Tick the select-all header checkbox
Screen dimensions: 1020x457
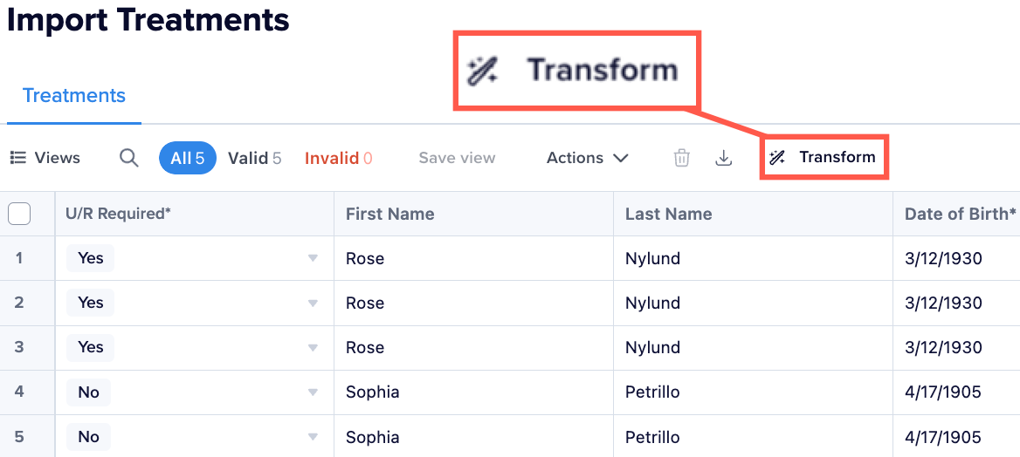click(19, 213)
